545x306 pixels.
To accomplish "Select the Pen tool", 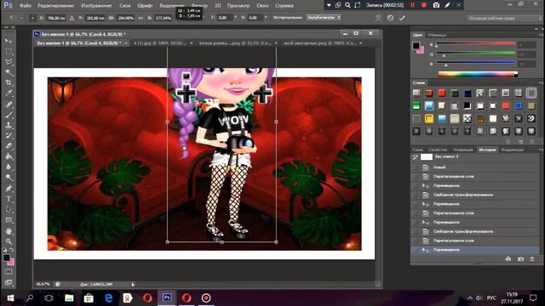I will pos(9,189).
